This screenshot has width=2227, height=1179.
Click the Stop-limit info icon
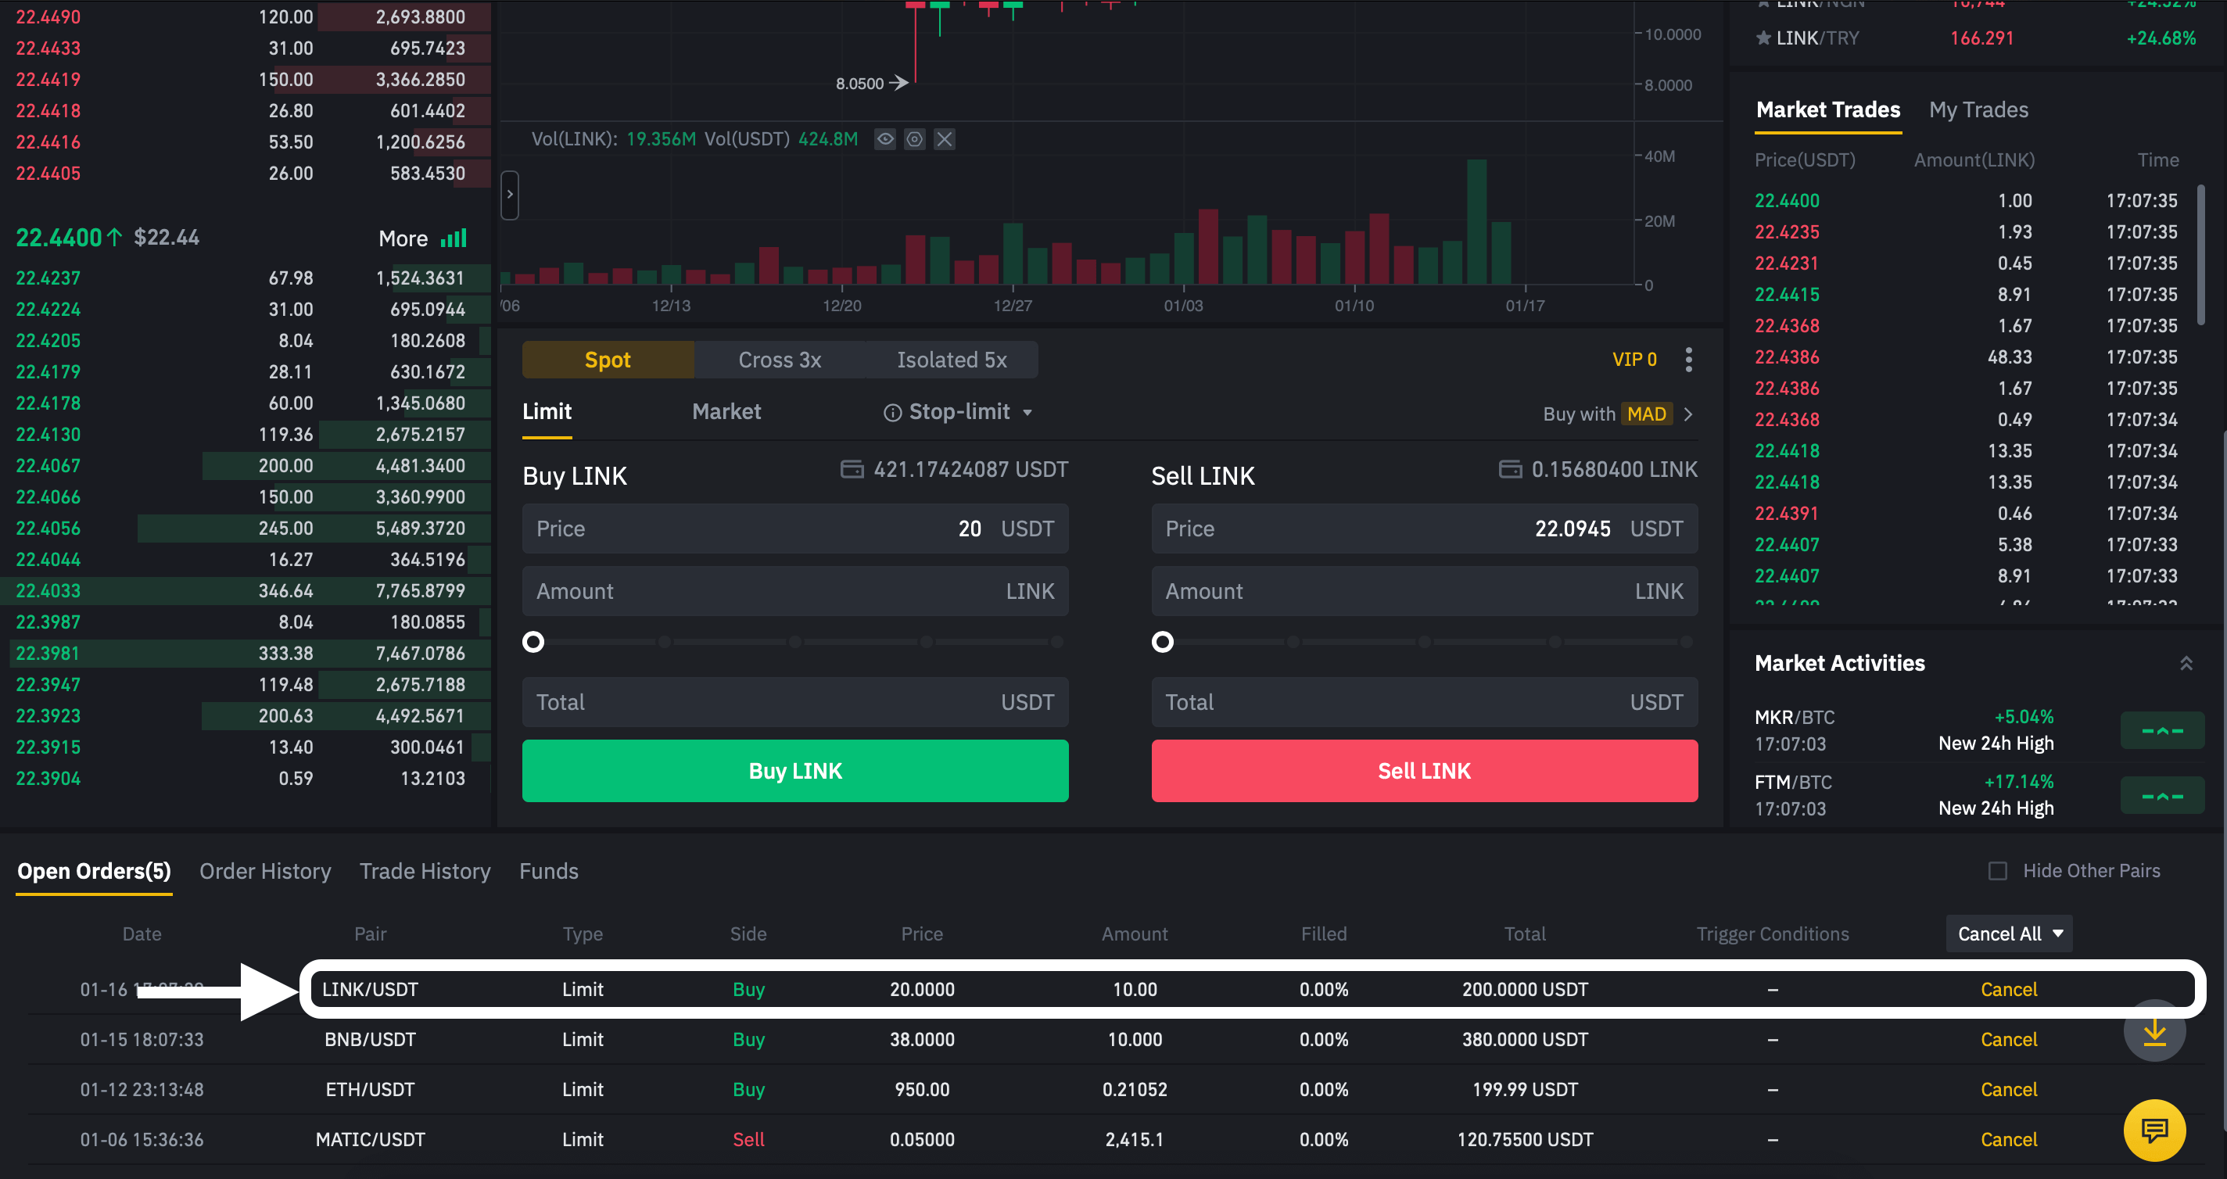pyautogui.click(x=892, y=412)
